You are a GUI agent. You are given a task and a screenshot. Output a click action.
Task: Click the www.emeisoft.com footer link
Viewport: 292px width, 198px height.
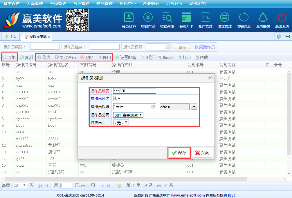pyautogui.click(x=188, y=195)
